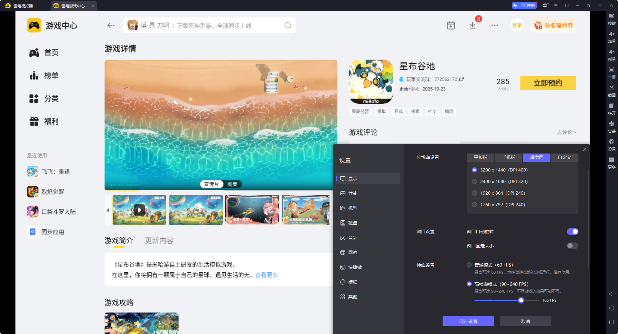
Task: Open the 音频 audio settings section
Action: pos(353,237)
